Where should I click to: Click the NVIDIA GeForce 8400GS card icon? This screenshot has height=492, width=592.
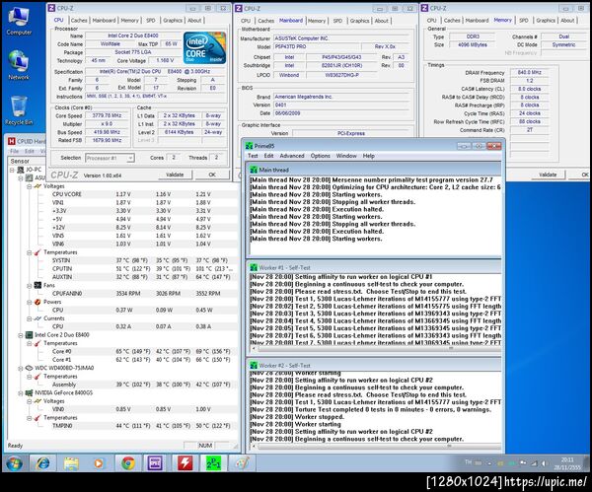[x=29, y=392]
